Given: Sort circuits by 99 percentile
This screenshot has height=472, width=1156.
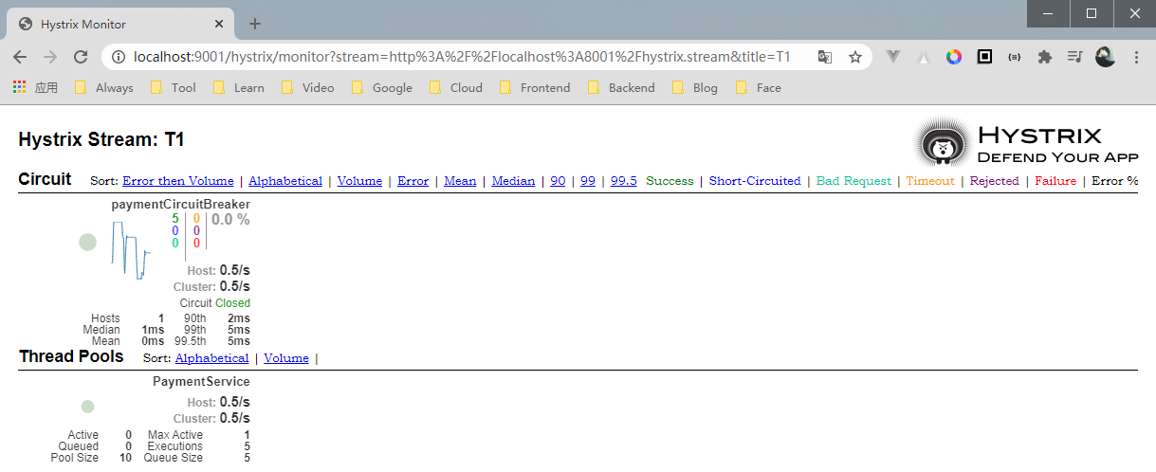Looking at the screenshot, I should (x=588, y=181).
